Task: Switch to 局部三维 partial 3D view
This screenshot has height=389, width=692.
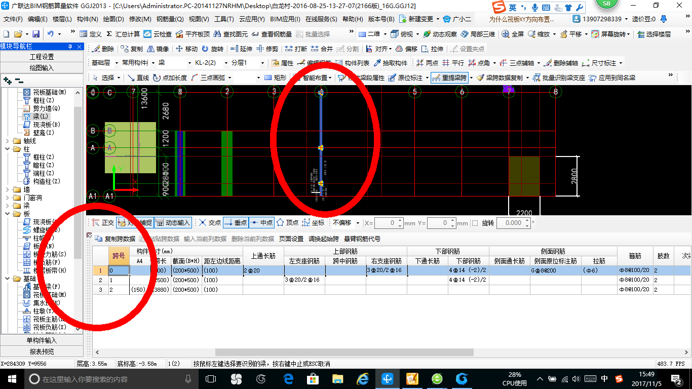Action: [478, 34]
